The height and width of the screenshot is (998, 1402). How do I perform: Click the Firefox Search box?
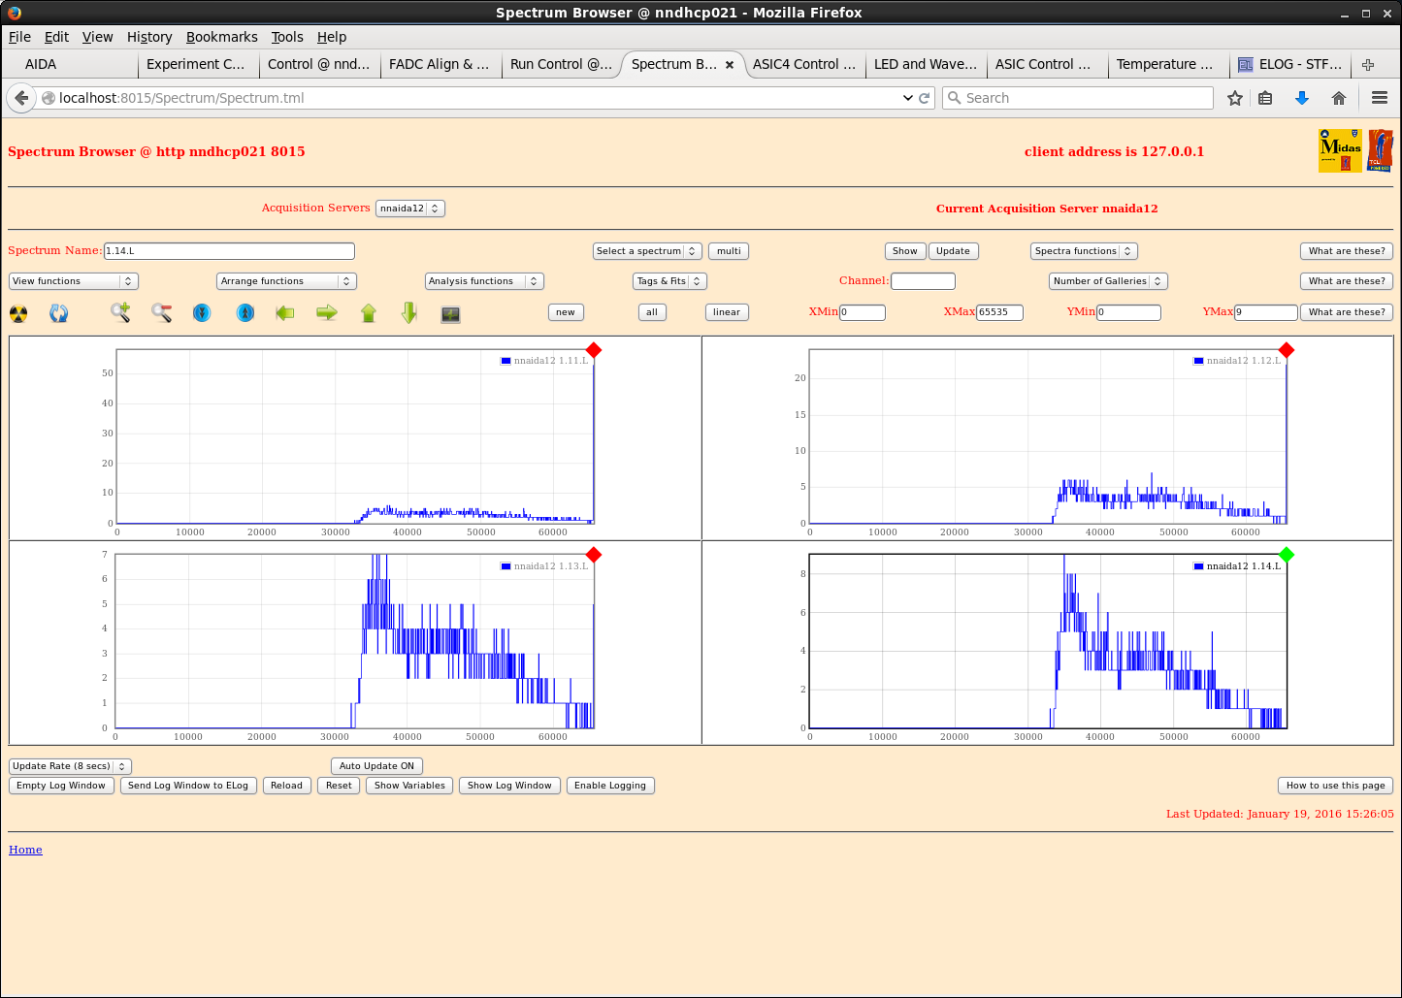point(1078,98)
